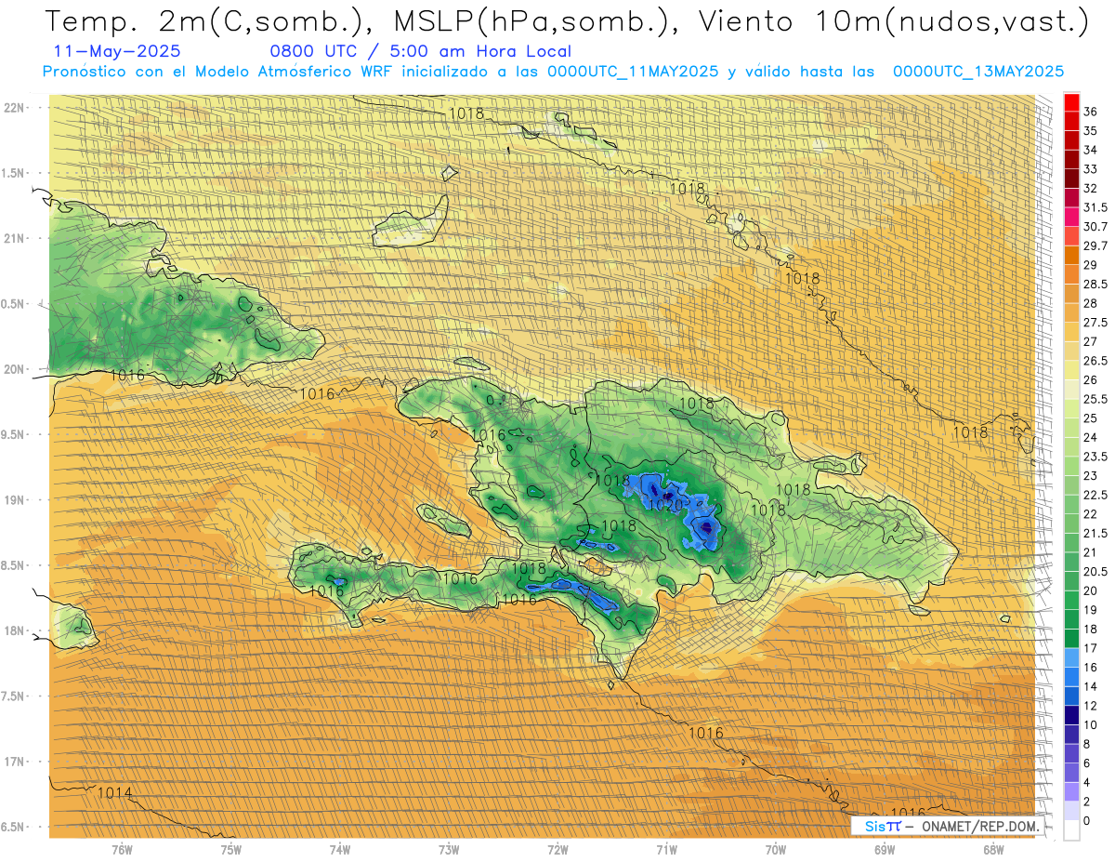Click the "34" temperature scale label
The image size is (1115, 862).
[1091, 150]
